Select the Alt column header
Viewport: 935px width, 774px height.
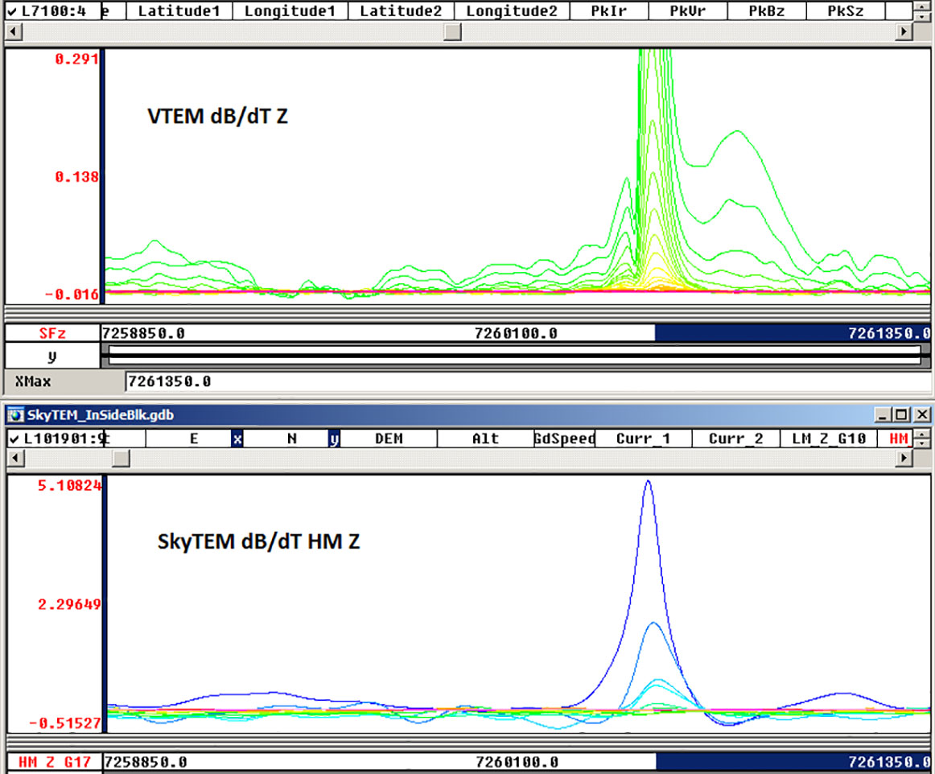click(x=485, y=438)
